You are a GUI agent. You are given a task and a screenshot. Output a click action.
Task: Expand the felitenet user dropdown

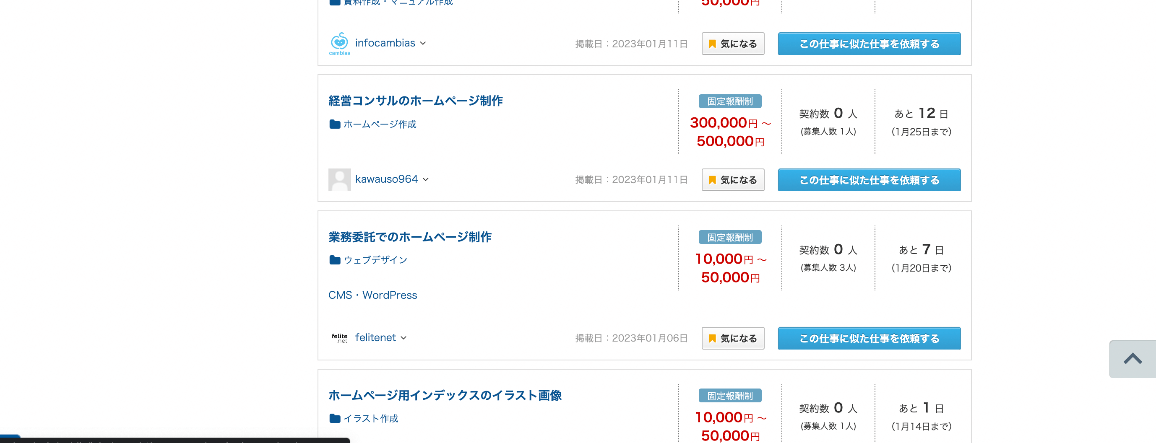tap(404, 338)
